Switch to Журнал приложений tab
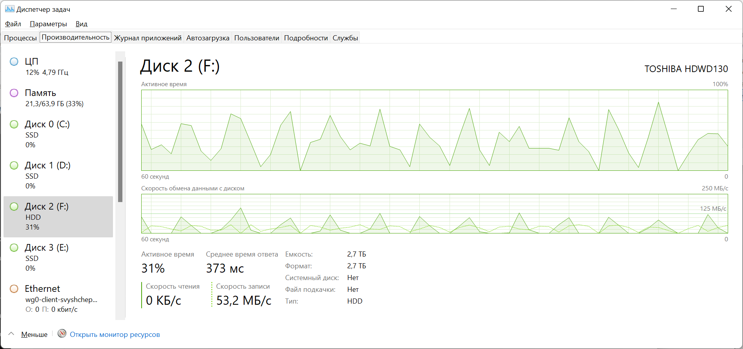This screenshot has height=349, width=743. 148,38
